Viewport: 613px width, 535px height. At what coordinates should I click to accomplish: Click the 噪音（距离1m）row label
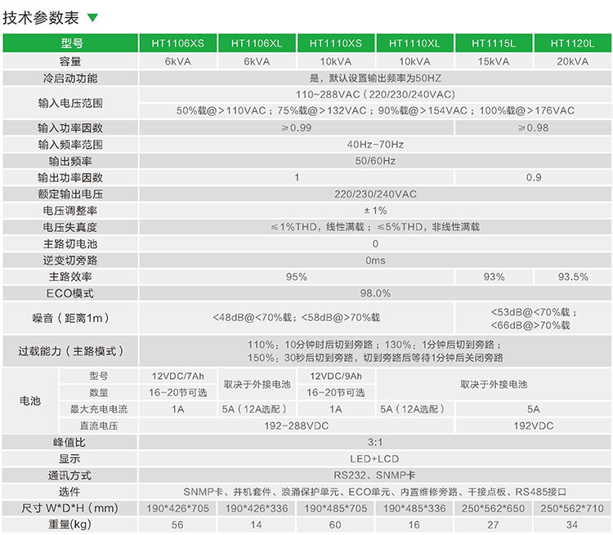point(70,318)
